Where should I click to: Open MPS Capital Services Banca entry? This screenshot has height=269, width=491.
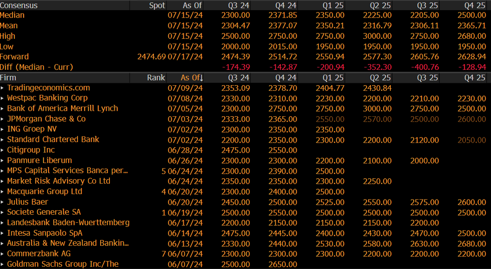pyautogui.click(x=67, y=170)
